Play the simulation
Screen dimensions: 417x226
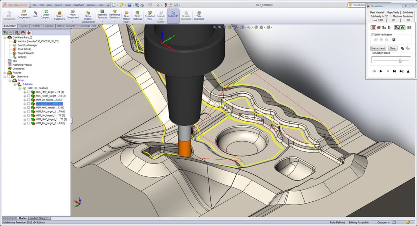(381, 71)
